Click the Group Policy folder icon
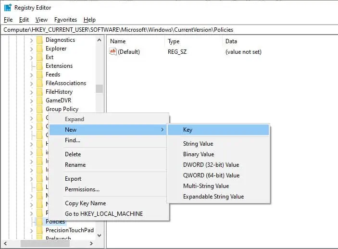Image resolution: width=338 pixels, height=249 pixels. [39, 109]
